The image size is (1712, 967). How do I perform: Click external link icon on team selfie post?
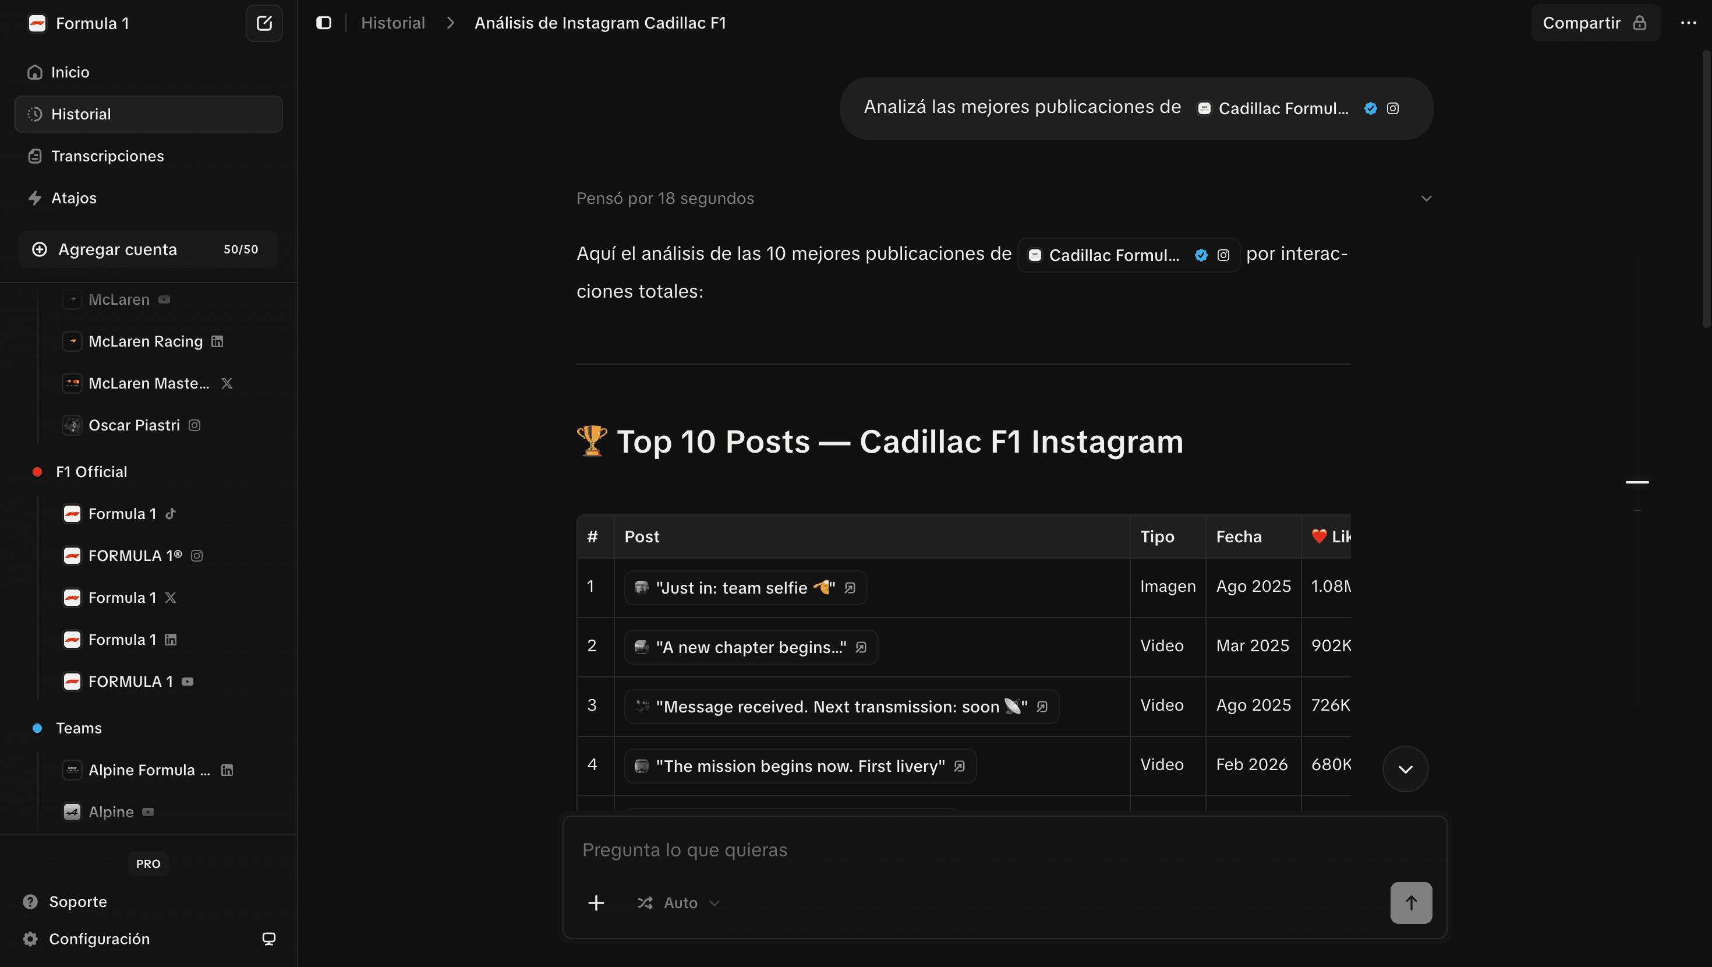[x=850, y=587]
